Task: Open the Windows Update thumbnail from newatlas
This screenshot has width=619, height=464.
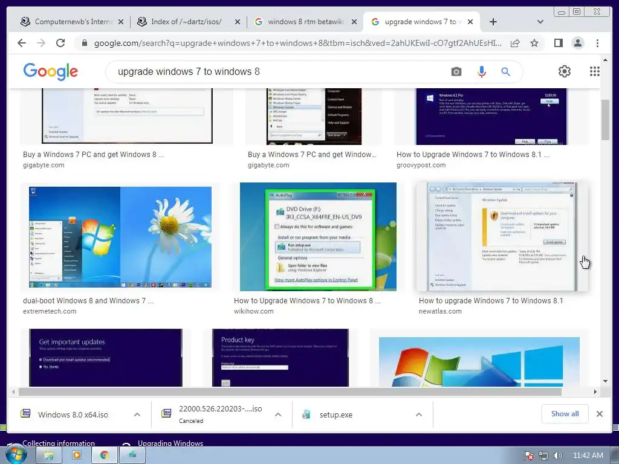Action: (x=502, y=237)
